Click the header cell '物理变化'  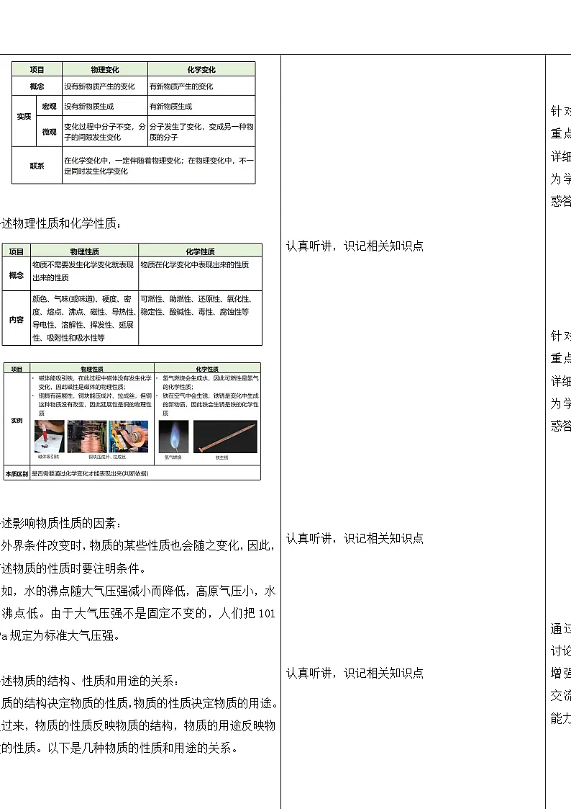point(105,70)
